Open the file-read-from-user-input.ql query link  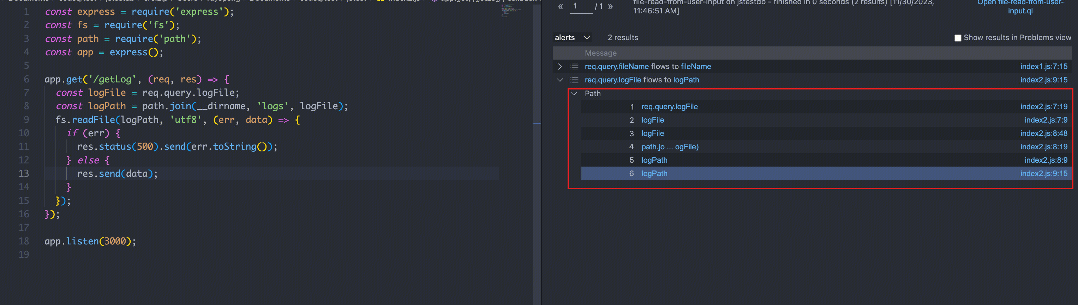click(1020, 7)
